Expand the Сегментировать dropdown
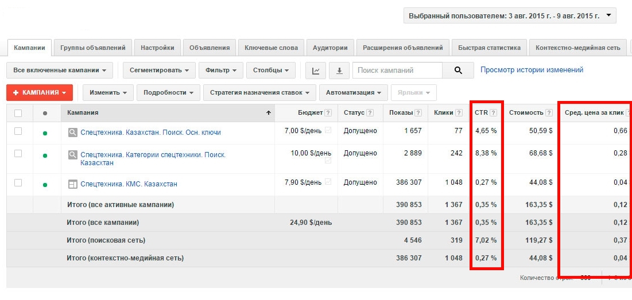The width and height of the screenshot is (632, 300). [x=159, y=71]
